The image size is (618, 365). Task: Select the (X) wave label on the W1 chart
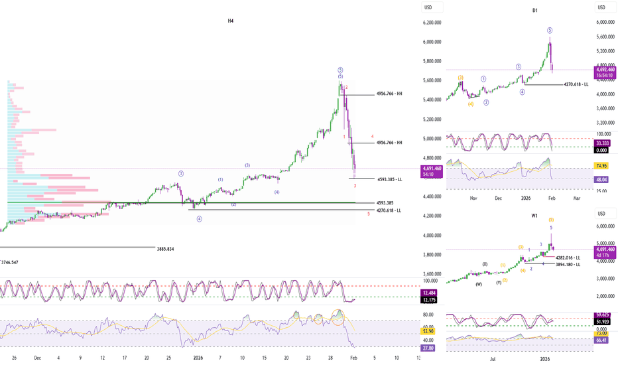click(x=485, y=264)
